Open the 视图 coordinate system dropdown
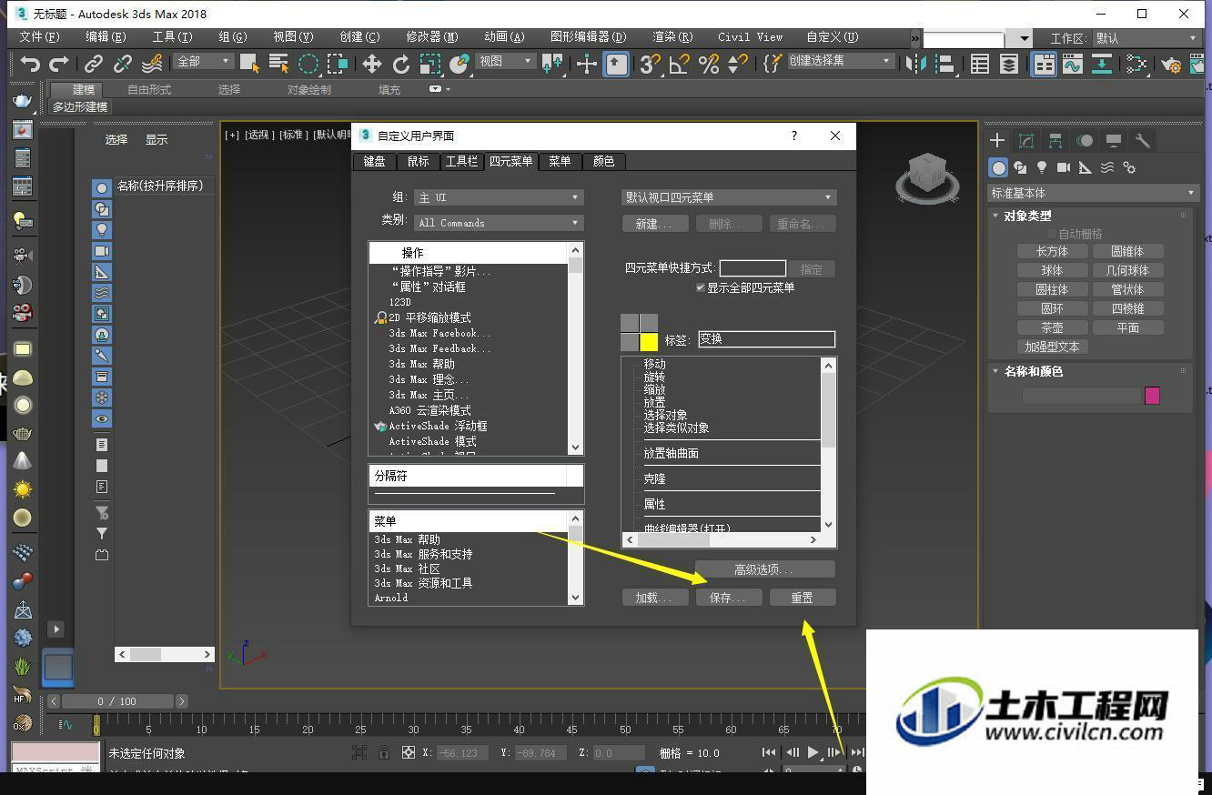 click(506, 61)
